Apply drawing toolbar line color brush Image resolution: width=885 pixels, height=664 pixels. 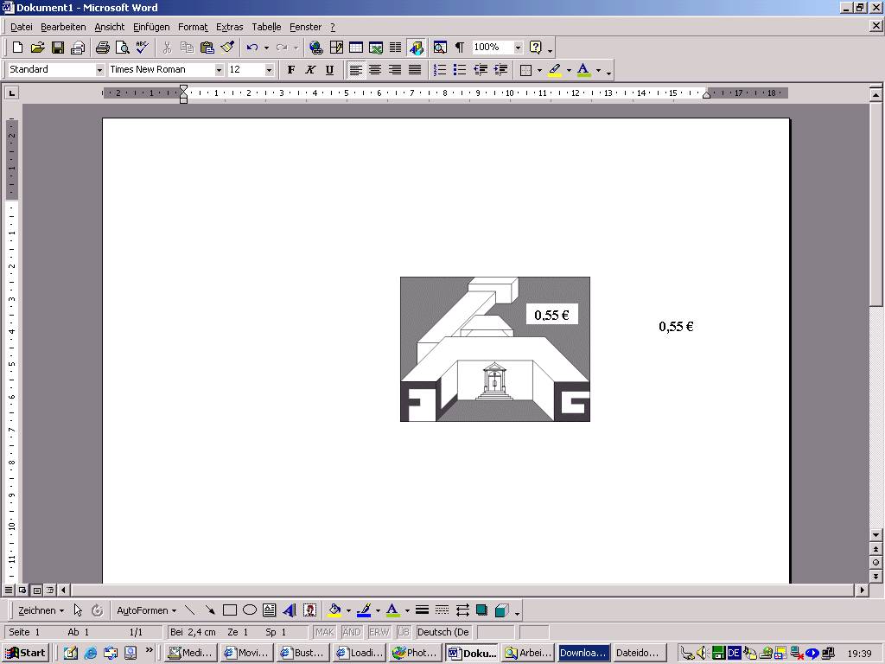tap(364, 610)
